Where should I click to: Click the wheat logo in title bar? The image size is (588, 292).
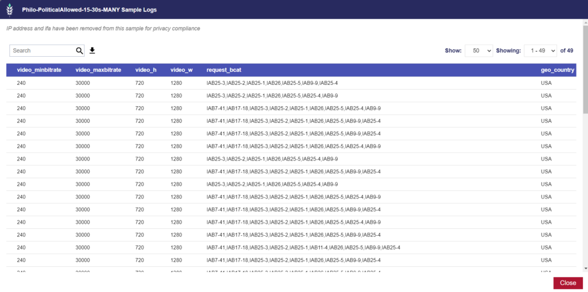tap(10, 10)
